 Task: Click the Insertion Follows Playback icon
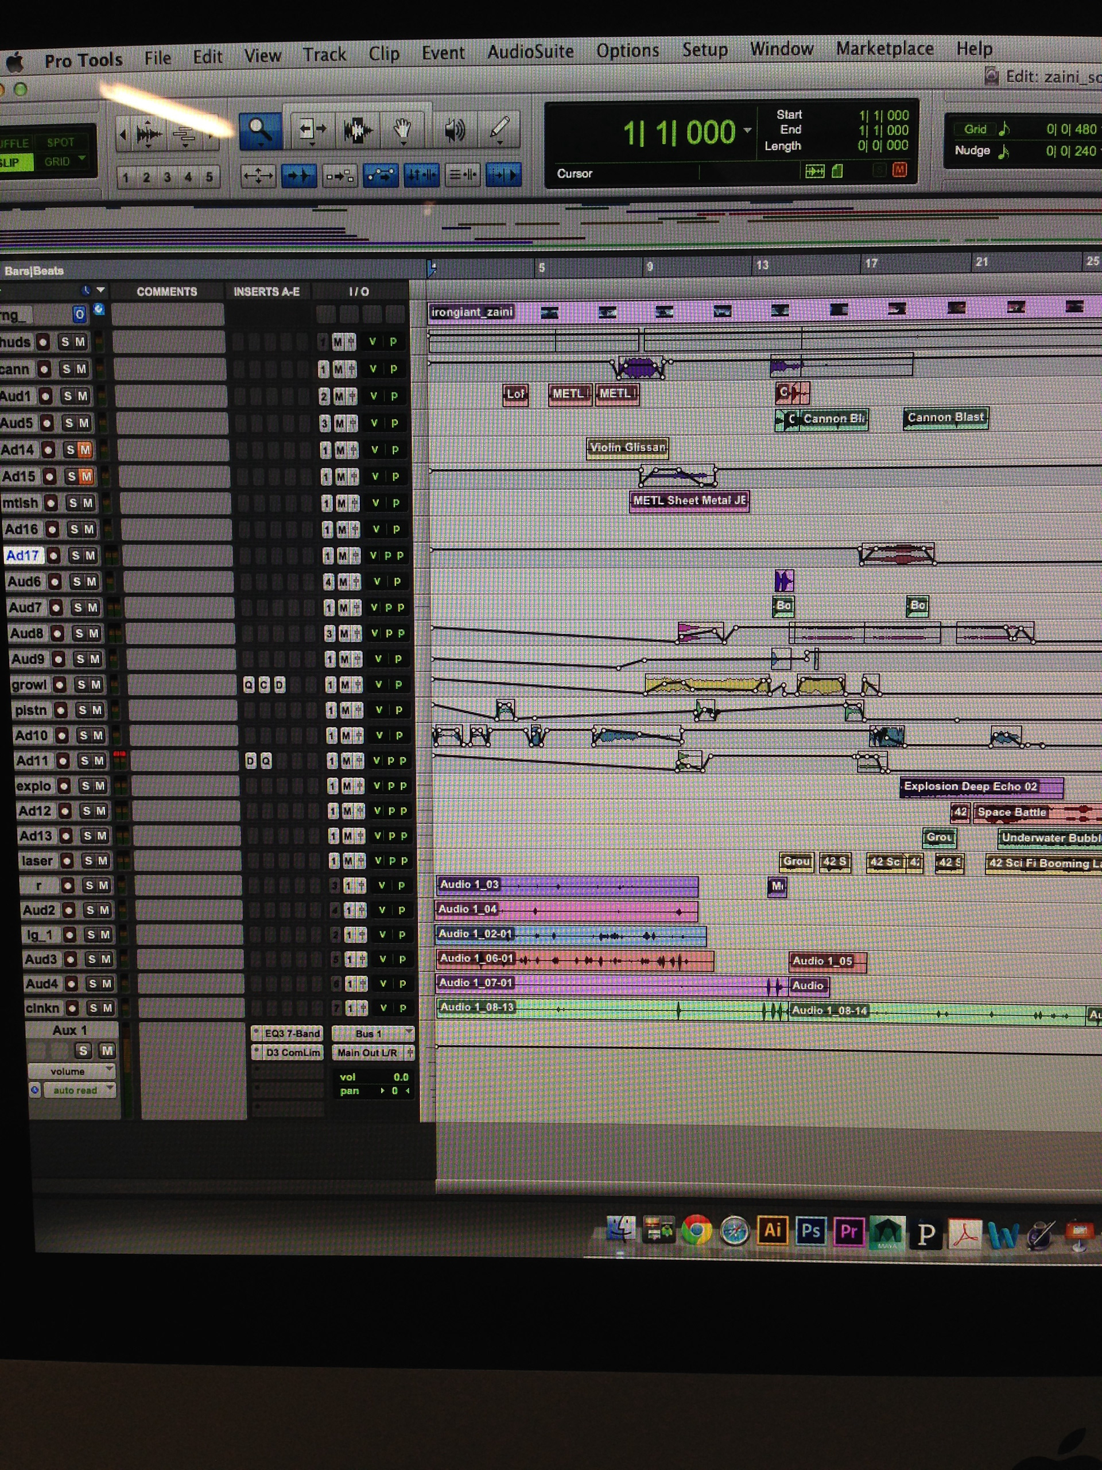tap(503, 174)
